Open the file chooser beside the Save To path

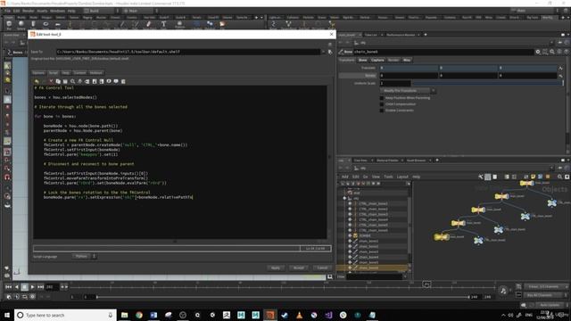coord(330,52)
